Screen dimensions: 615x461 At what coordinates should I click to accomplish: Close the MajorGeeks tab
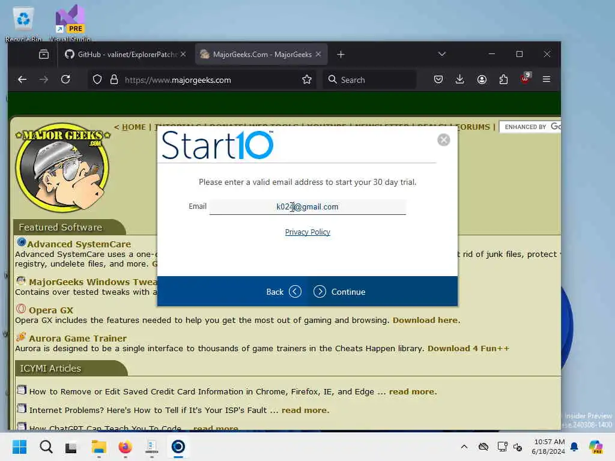click(318, 54)
